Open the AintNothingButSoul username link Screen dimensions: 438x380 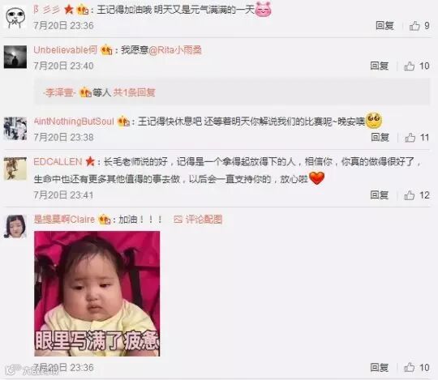coord(74,122)
